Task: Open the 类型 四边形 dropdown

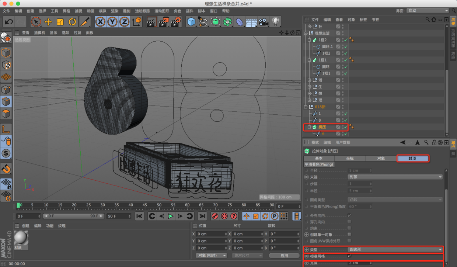Action: (395, 250)
